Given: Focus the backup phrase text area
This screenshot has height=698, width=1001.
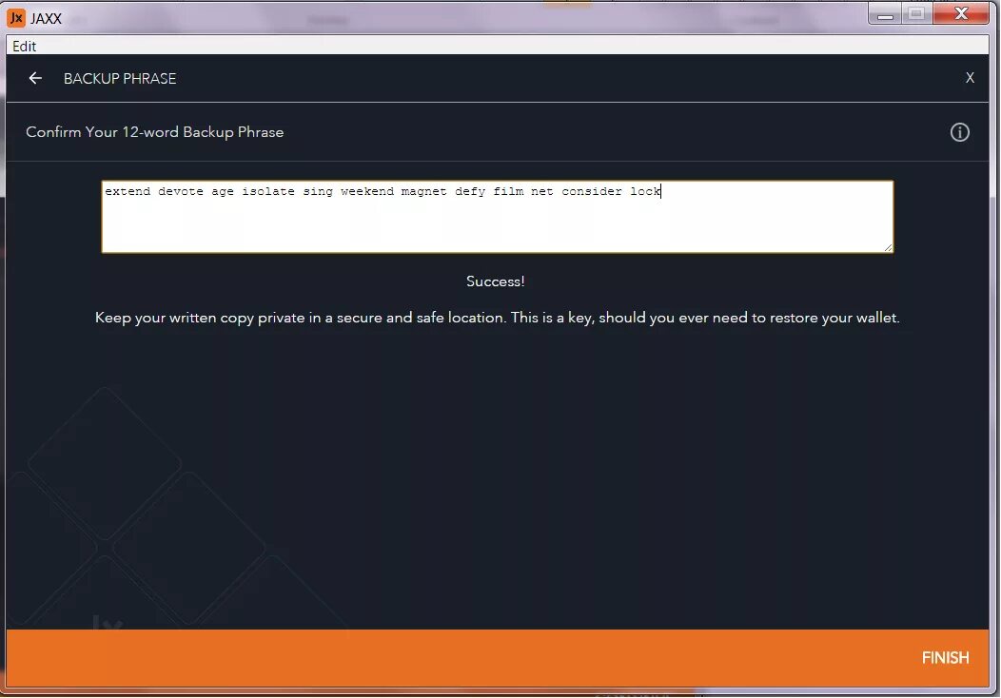Looking at the screenshot, I should [x=498, y=217].
